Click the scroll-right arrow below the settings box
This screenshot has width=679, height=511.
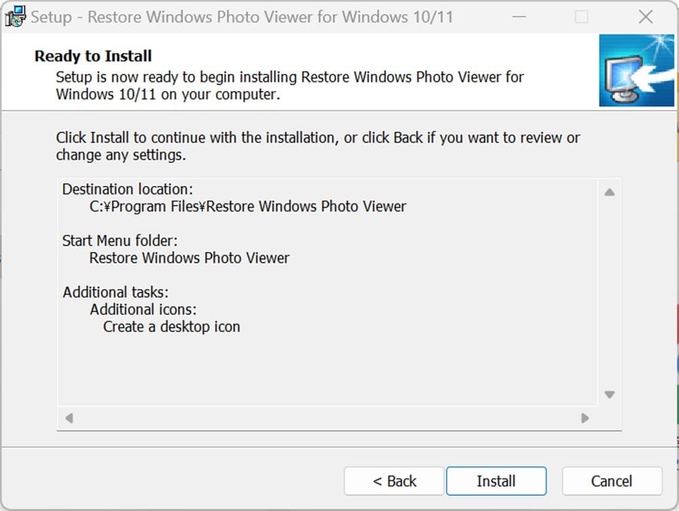point(585,419)
